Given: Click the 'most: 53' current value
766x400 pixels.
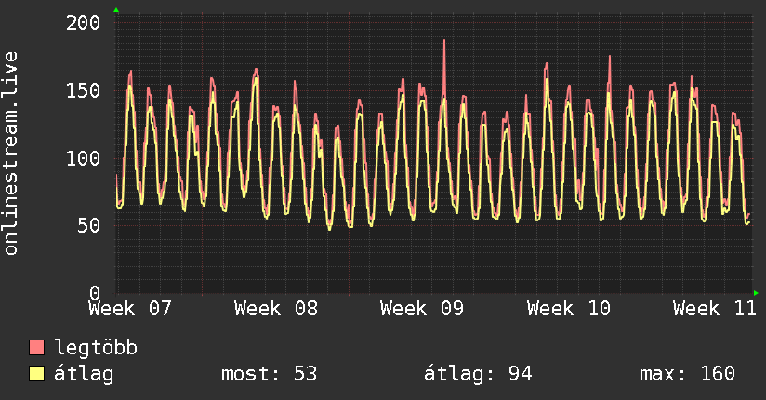Looking at the screenshot, I should tap(270, 374).
